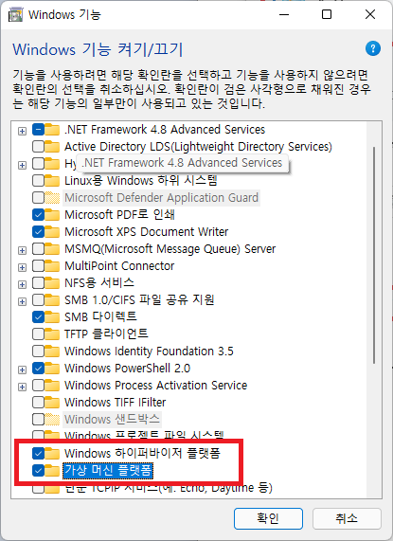Click greyed folder icon of Windows 샌드박스
This screenshot has height=541, width=393.
click(52, 419)
